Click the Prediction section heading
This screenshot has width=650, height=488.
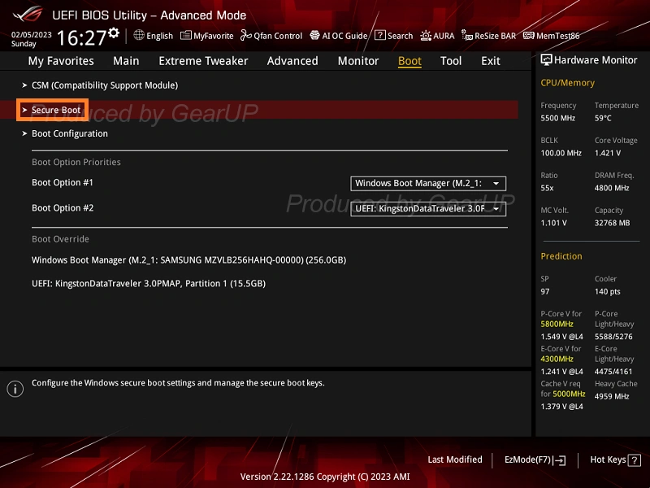pos(561,256)
